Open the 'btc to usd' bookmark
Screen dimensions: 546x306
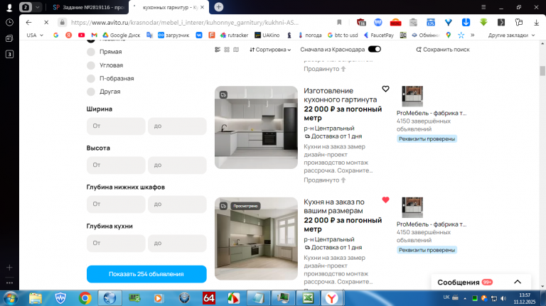point(342,35)
